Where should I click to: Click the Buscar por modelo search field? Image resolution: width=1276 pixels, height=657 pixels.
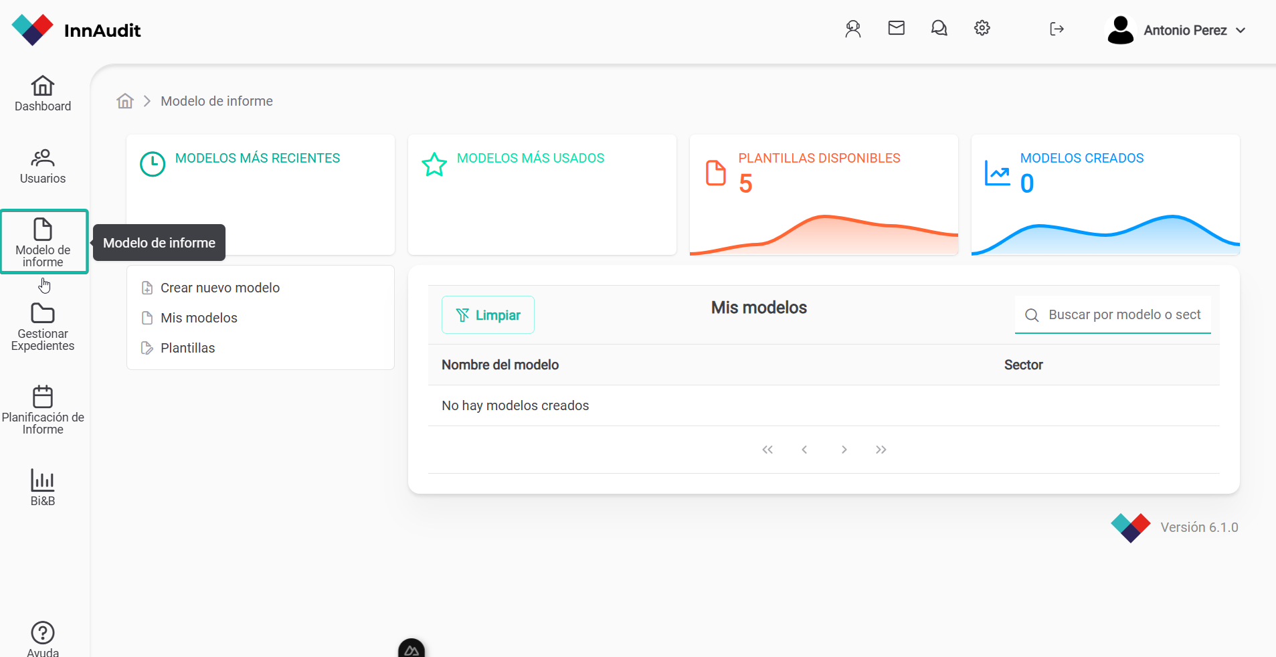pos(1124,314)
